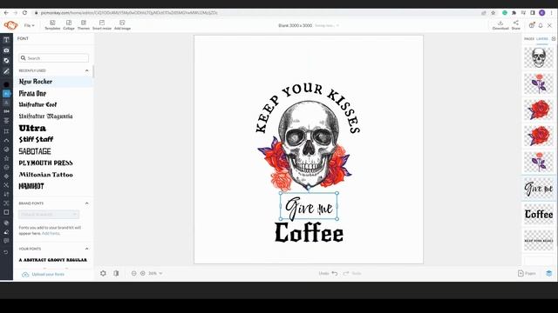Bookmark the page with the star icon
This screenshot has height=313, width=558.
point(493,13)
